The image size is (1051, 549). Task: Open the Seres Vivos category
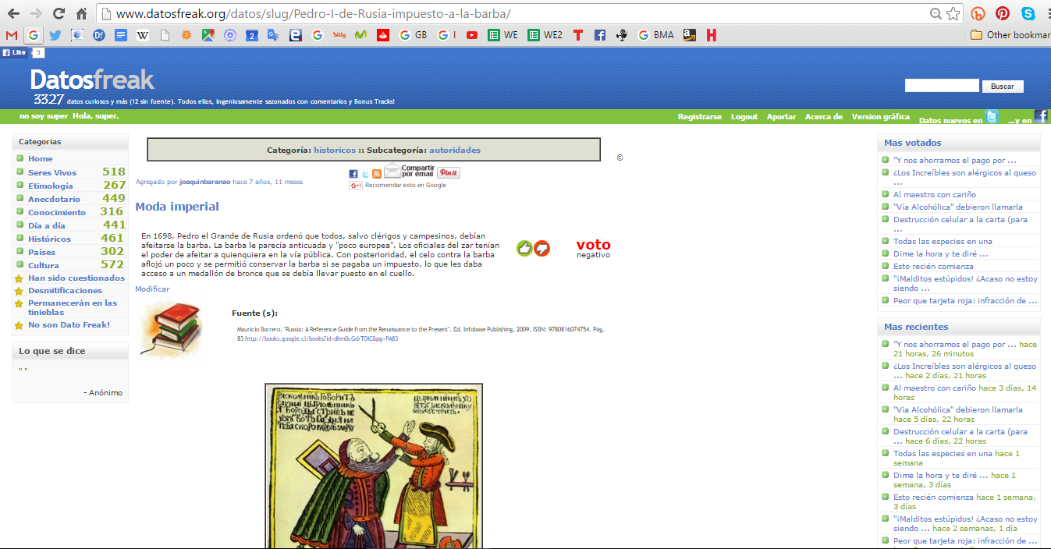(x=52, y=173)
